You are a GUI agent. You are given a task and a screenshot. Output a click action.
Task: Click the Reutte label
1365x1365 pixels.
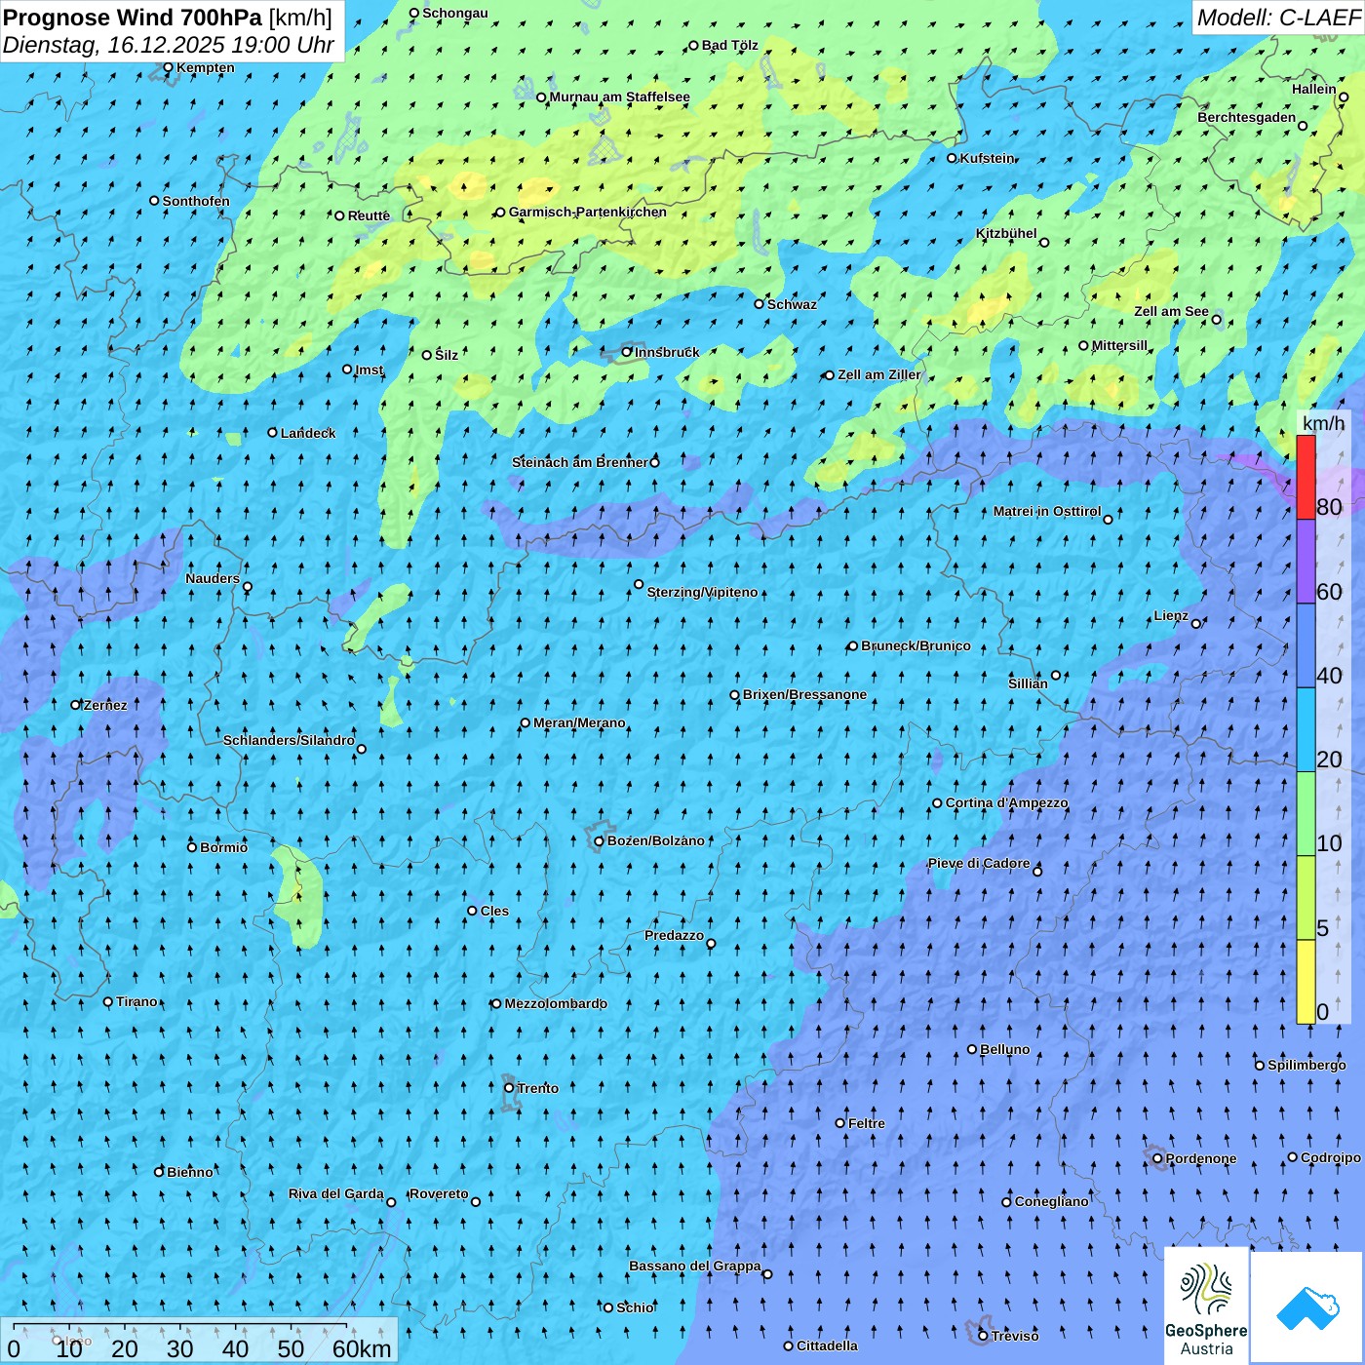369,215
